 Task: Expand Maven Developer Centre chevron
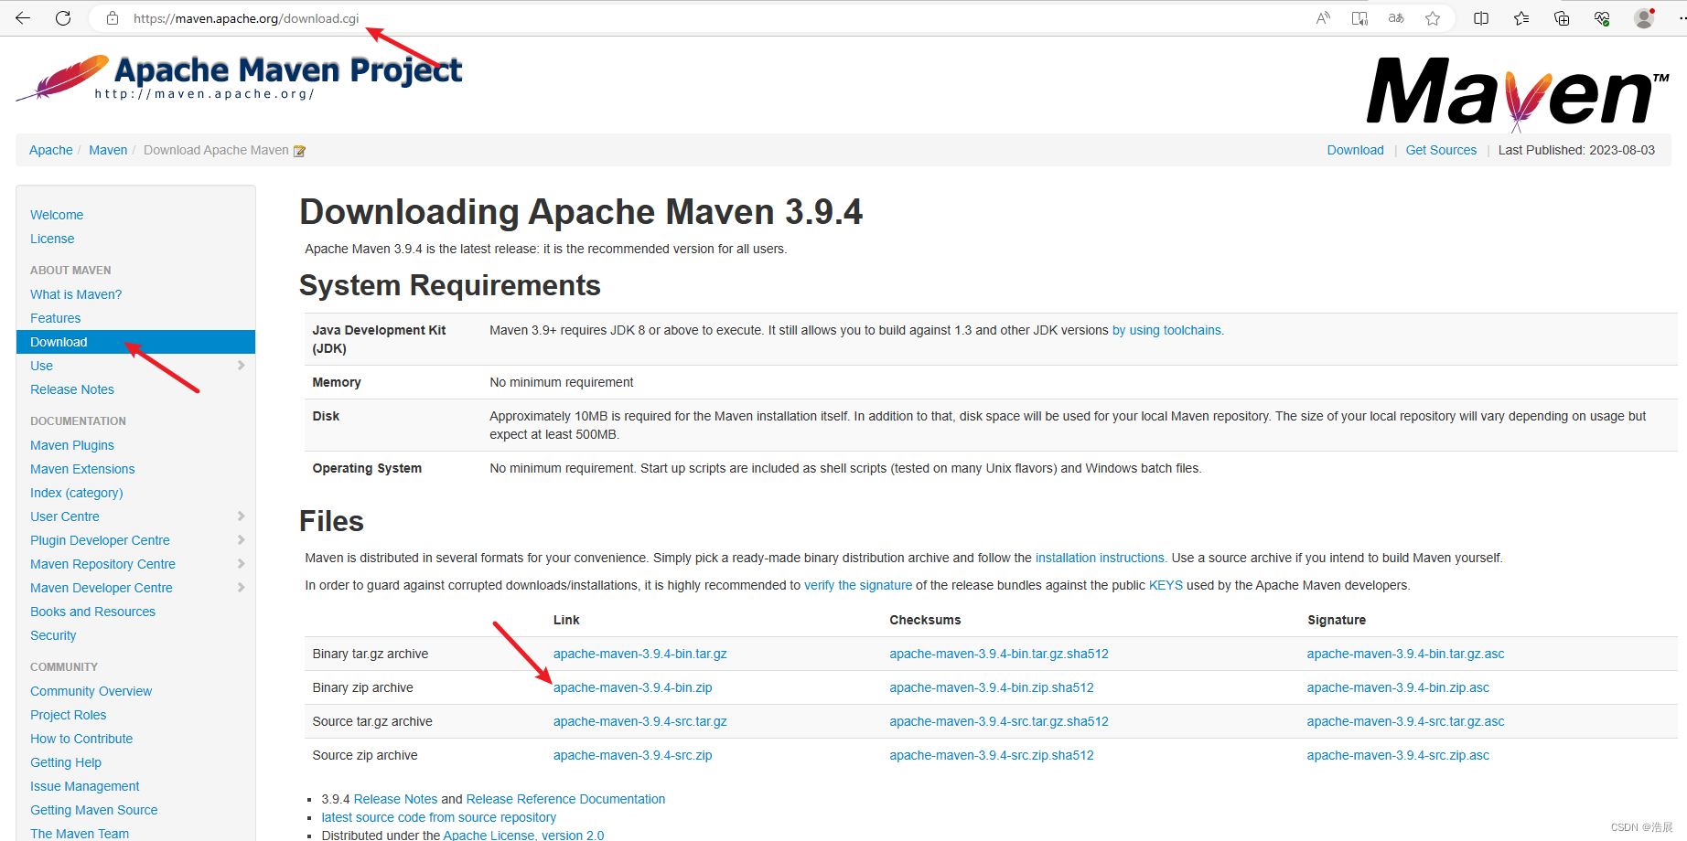[x=241, y=588]
